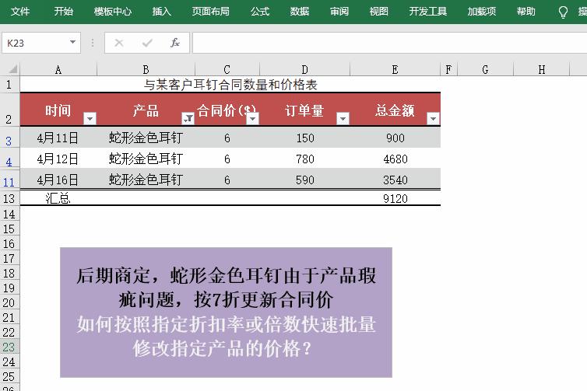Viewport: 587px width, 391px height.
Task: Switch to the 开始 ribbon tab
Action: pyautogui.click(x=63, y=12)
